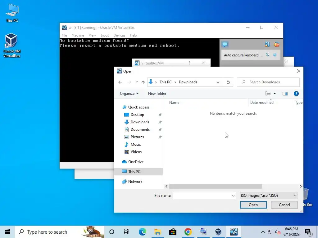
Task: Click the scroll right arrow in file list
Action: (301, 186)
